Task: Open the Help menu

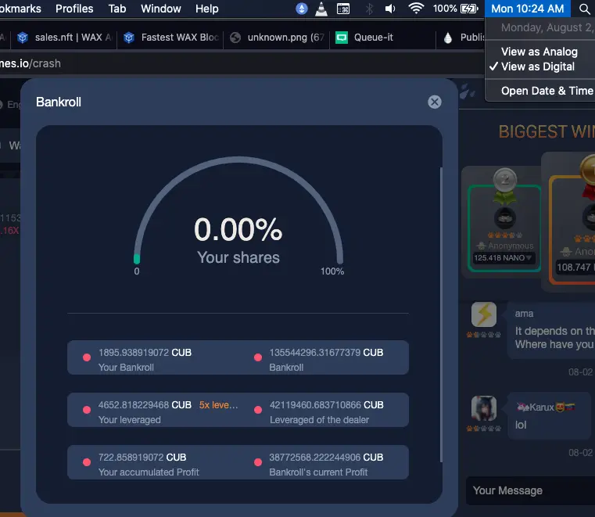Action: 207,9
